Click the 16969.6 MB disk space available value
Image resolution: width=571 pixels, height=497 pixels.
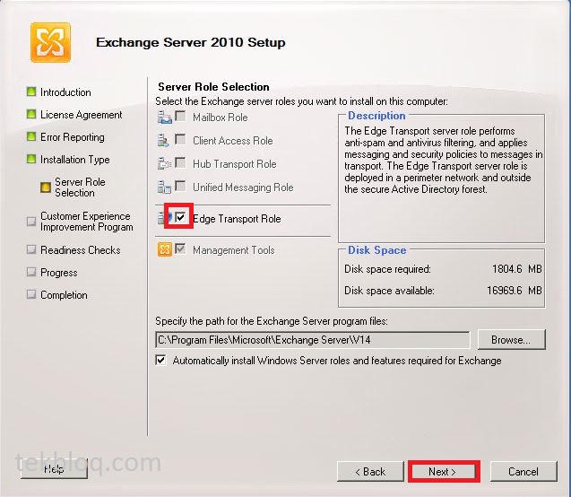(515, 291)
